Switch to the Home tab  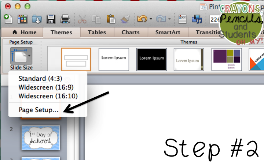[25, 32]
